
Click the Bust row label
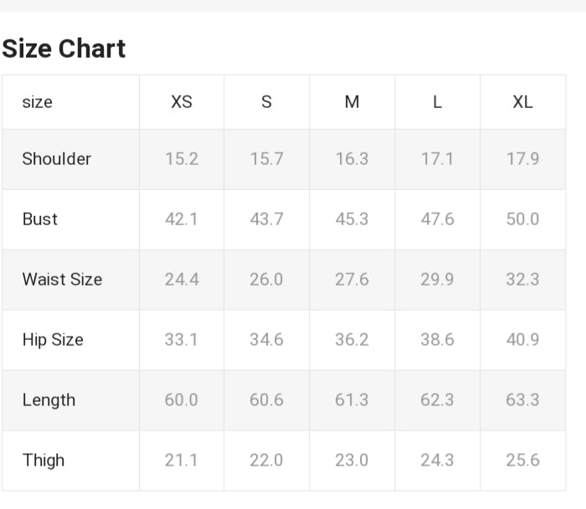(40, 219)
